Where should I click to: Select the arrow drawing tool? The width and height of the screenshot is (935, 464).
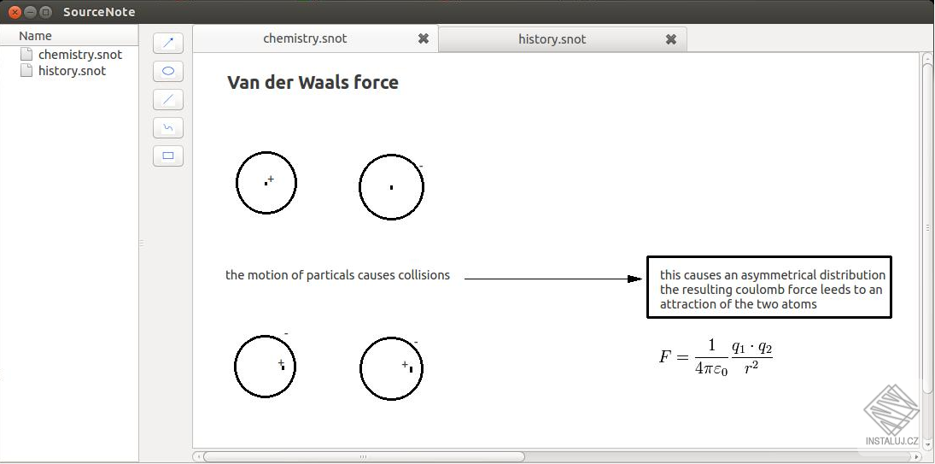(x=168, y=43)
